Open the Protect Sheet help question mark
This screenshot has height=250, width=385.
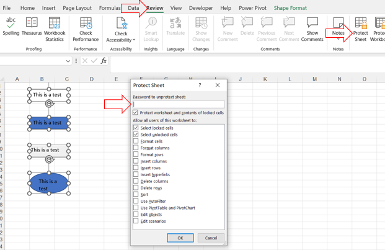tap(200, 85)
